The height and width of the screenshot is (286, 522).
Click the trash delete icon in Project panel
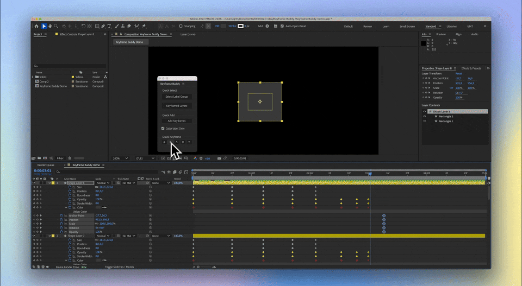[x=70, y=158]
